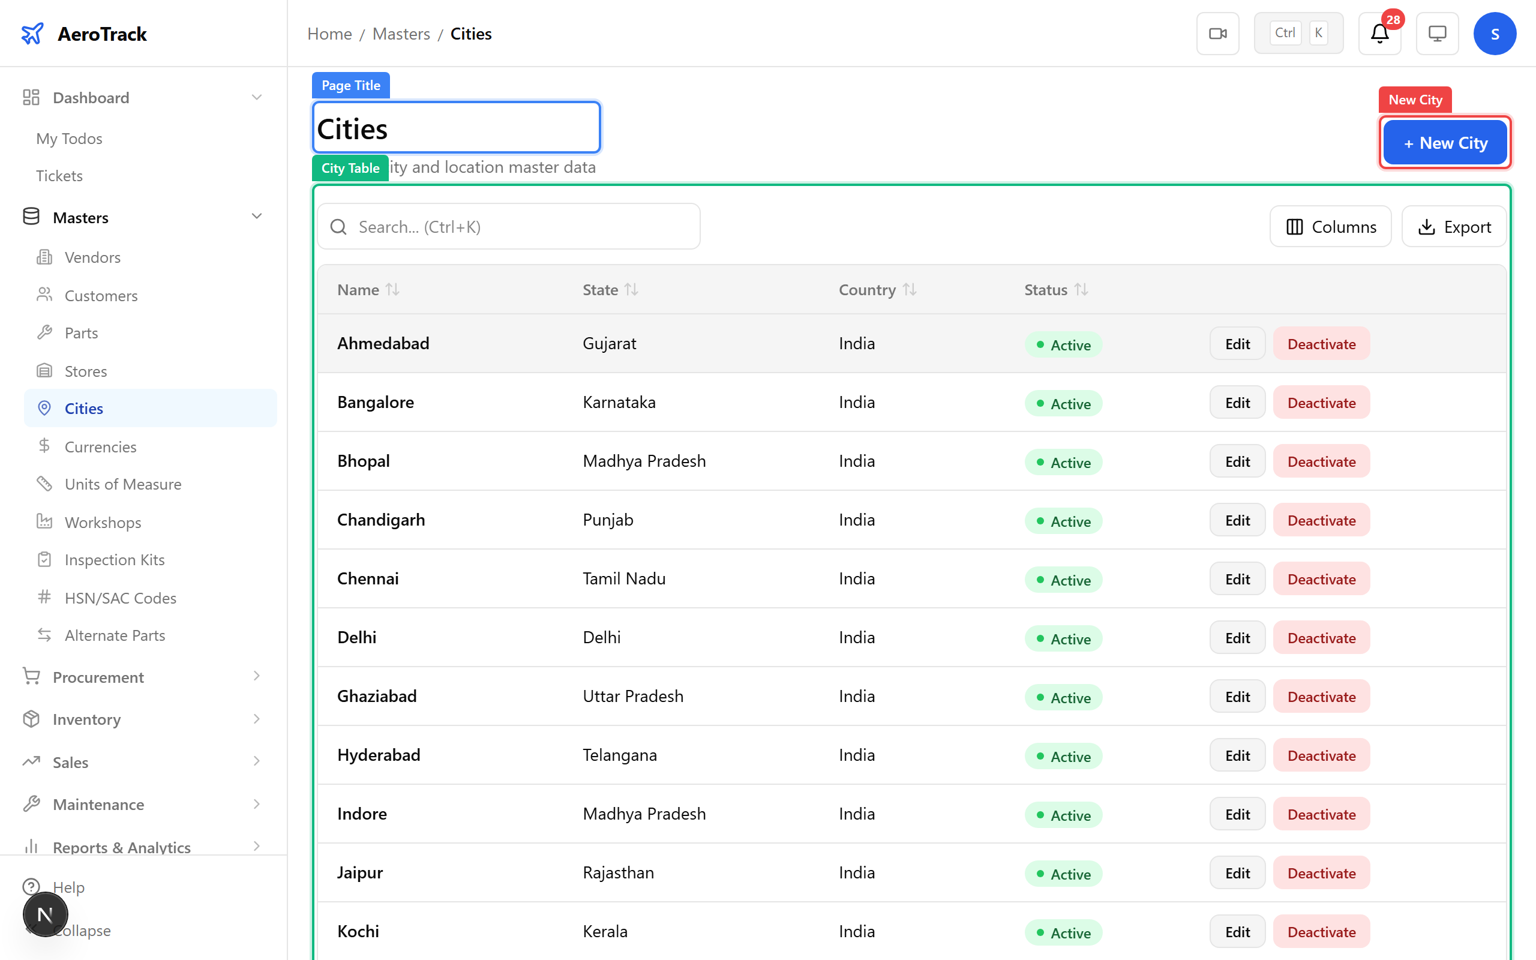The height and width of the screenshot is (960, 1536).
Task: Open notifications via the bell icon
Action: [x=1379, y=34]
